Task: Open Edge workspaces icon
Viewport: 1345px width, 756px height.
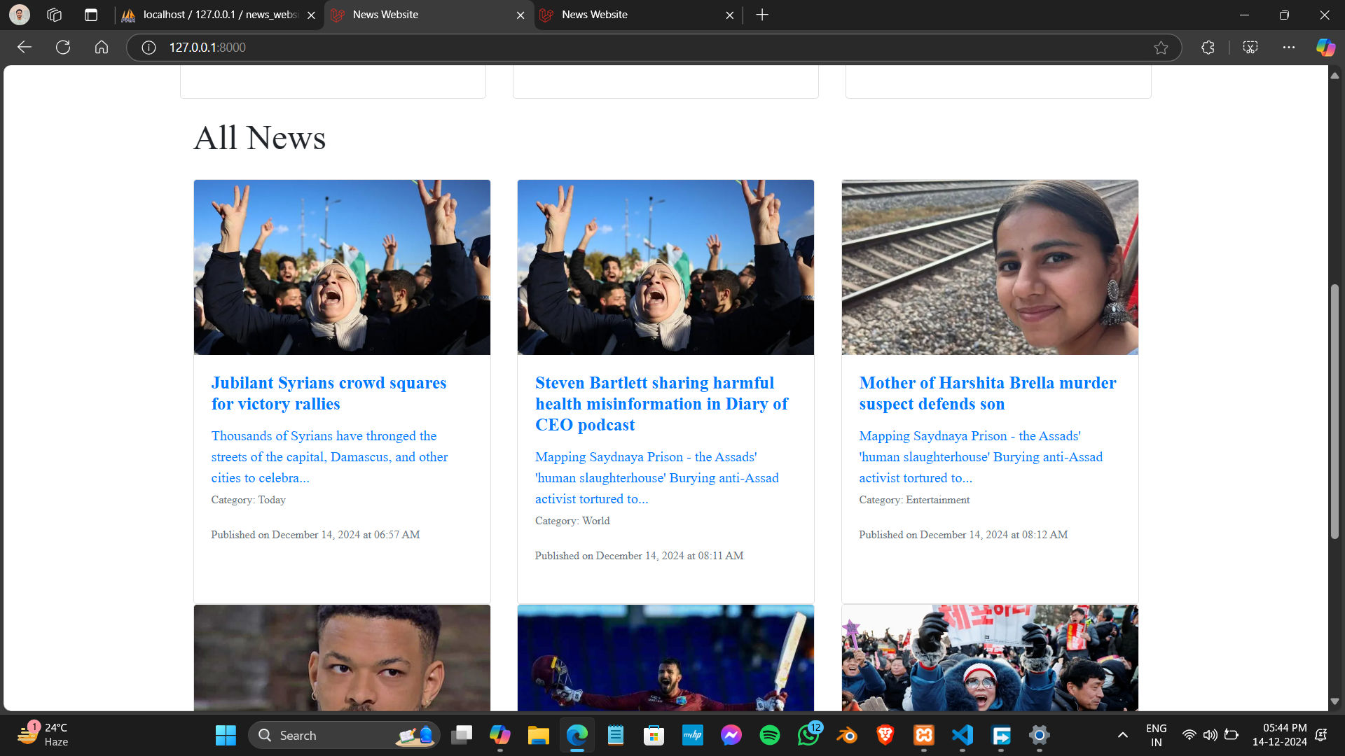Action: coord(55,15)
